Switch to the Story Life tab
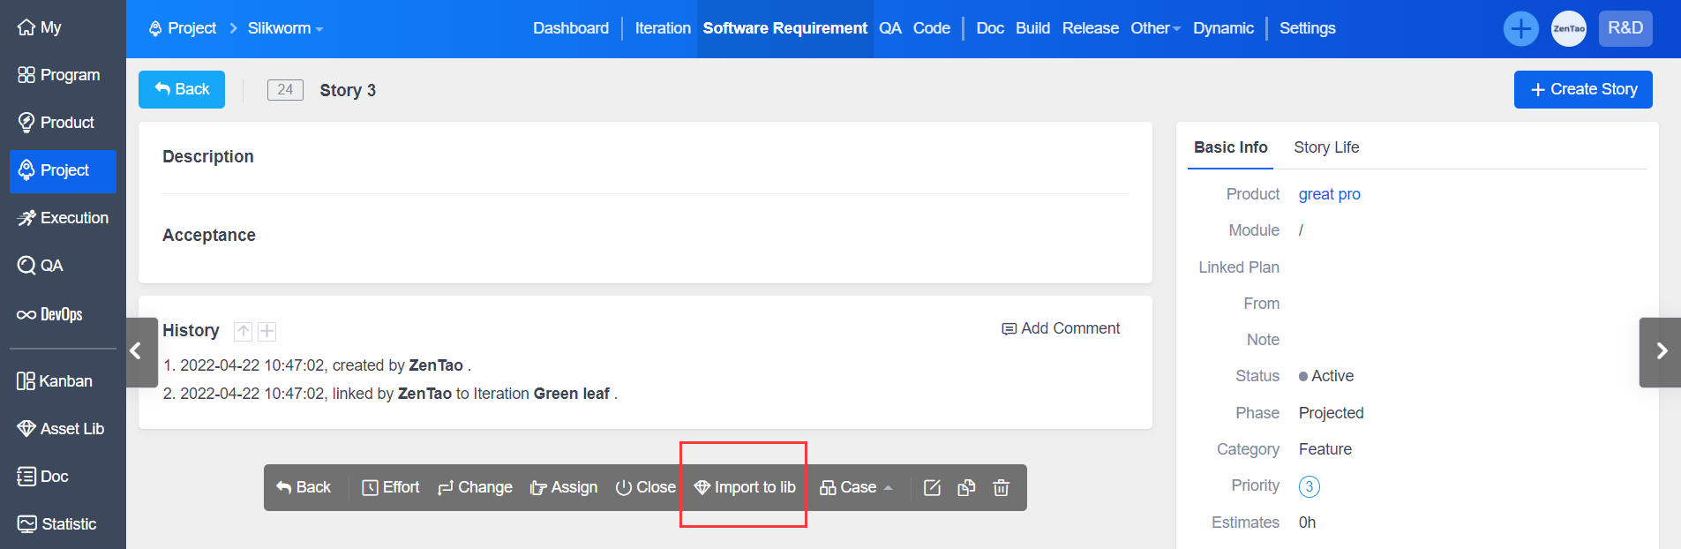Viewport: 1681px width, 549px height. 1325,147
